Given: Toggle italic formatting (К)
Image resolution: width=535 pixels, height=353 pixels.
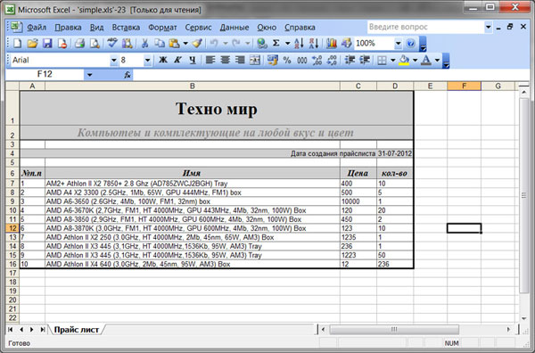Looking at the screenshot, I should tap(177, 61).
